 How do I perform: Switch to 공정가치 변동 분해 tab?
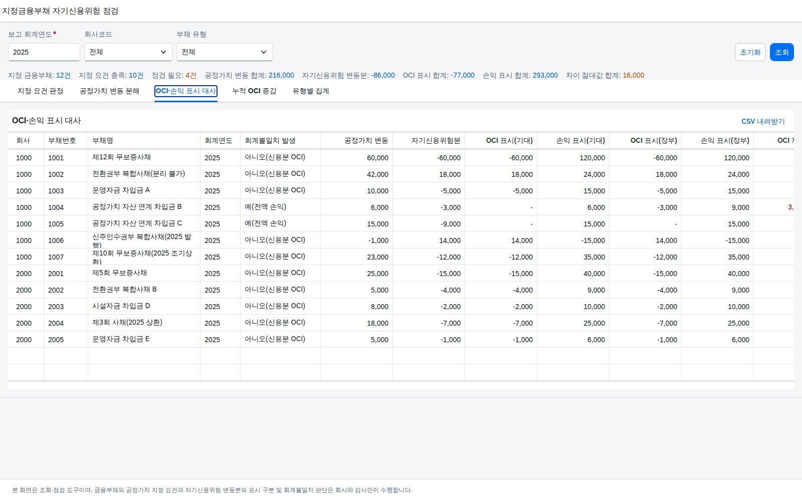(109, 91)
